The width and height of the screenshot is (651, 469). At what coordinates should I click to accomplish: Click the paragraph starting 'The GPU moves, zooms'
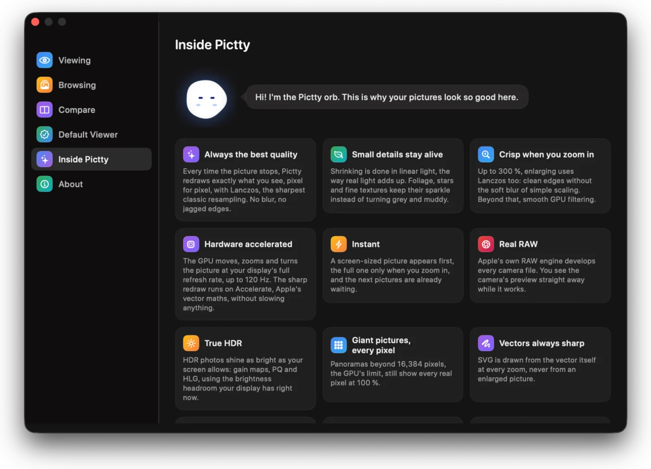point(245,284)
